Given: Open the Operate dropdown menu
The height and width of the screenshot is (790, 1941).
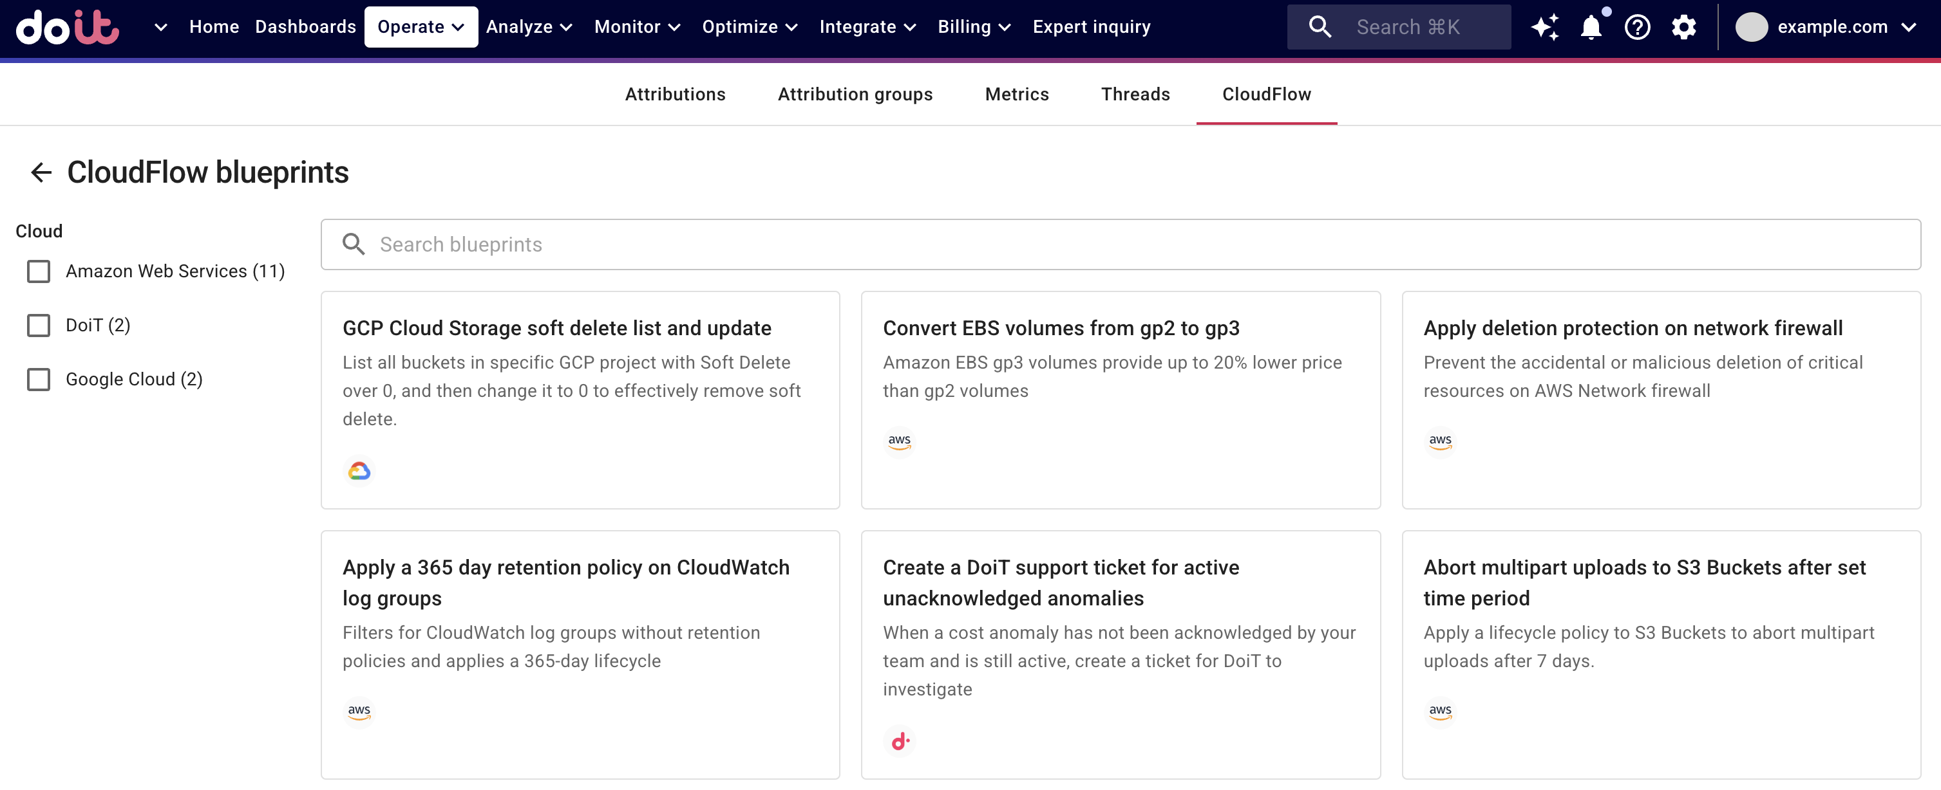Looking at the screenshot, I should coord(421,27).
